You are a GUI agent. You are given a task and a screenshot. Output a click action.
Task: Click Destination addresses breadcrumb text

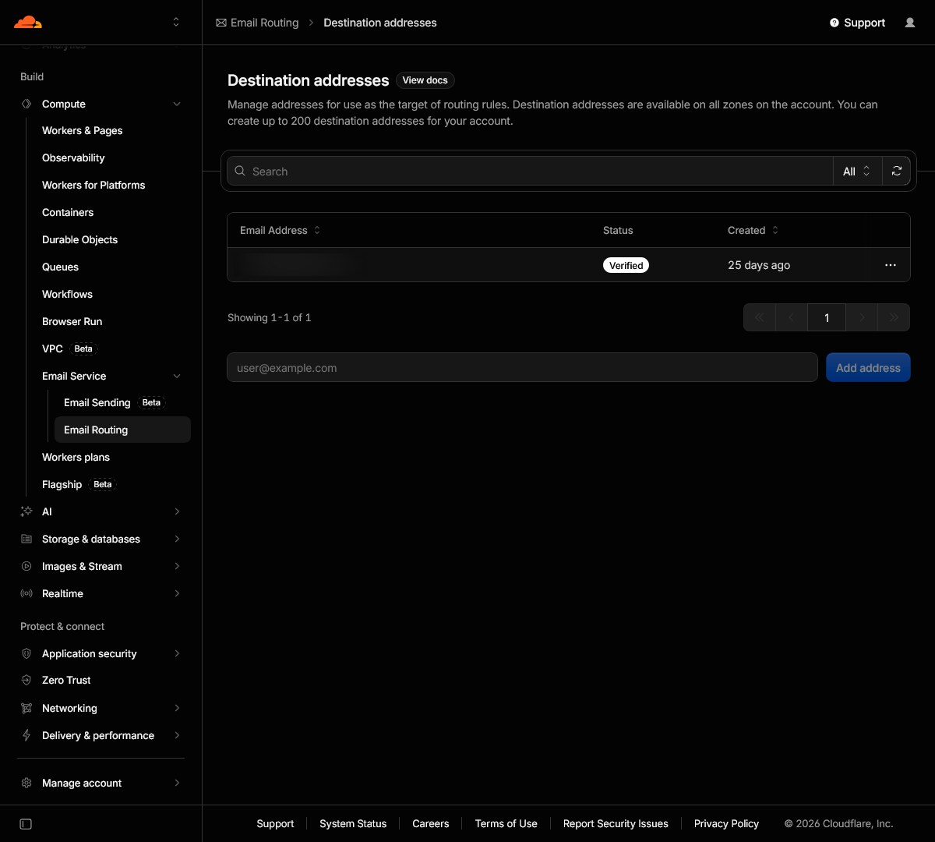coord(380,23)
